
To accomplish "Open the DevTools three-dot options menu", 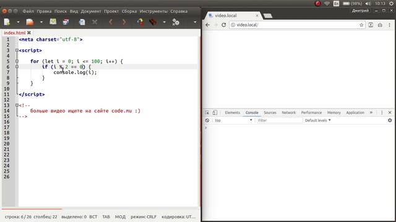I will (x=382, y=112).
